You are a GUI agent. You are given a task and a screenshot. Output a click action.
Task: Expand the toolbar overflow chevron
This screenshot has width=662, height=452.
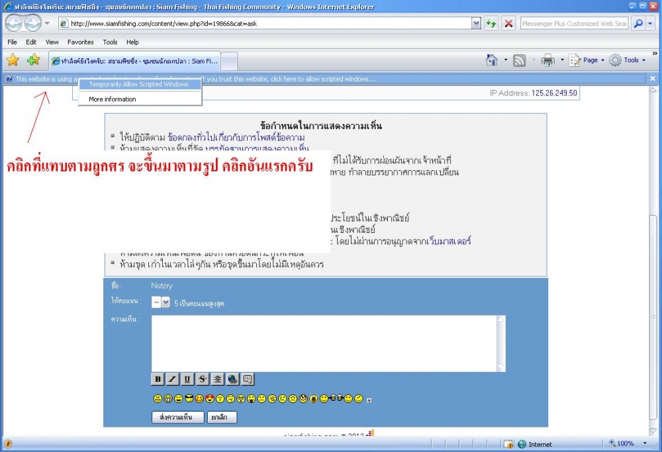pos(655,54)
